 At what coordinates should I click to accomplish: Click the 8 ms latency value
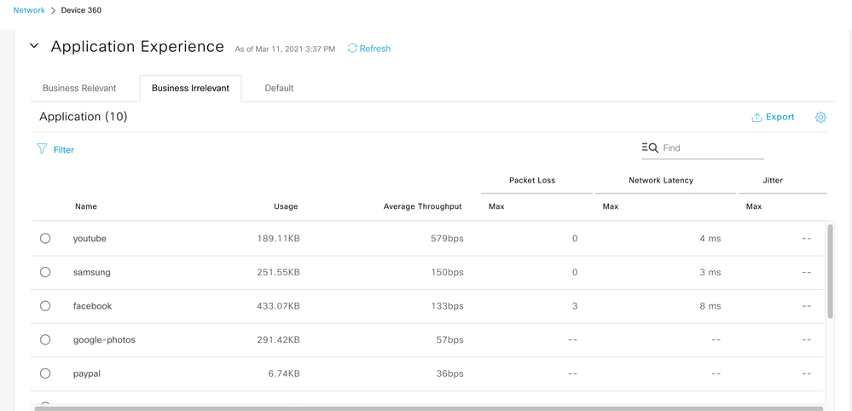click(x=710, y=306)
